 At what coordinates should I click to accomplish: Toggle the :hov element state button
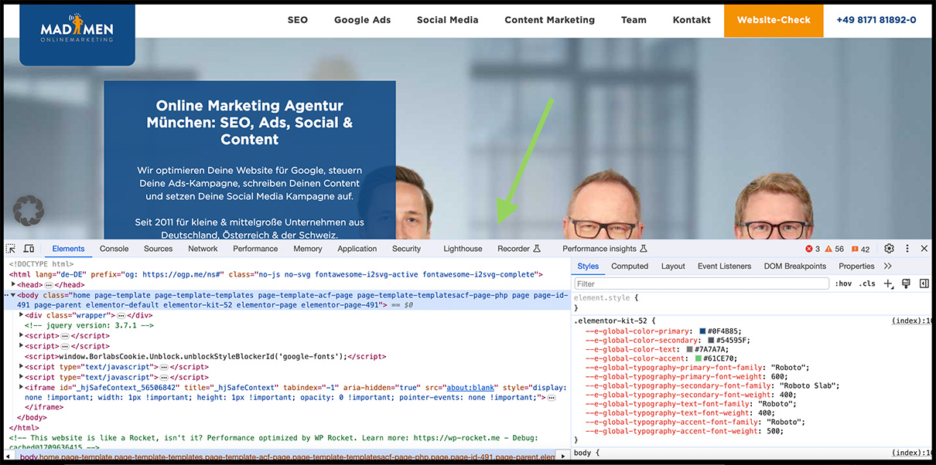(843, 283)
